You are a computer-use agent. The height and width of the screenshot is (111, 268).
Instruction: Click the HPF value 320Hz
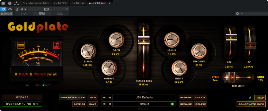point(228,67)
